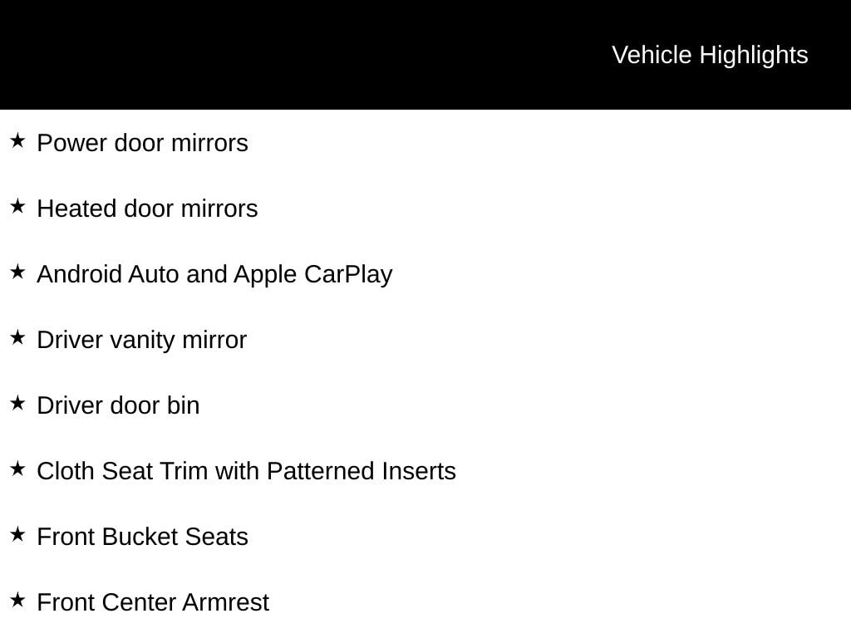Click the Driver vanity mirror text
Image resolution: width=851 pixels, height=638 pixels.
(x=141, y=341)
